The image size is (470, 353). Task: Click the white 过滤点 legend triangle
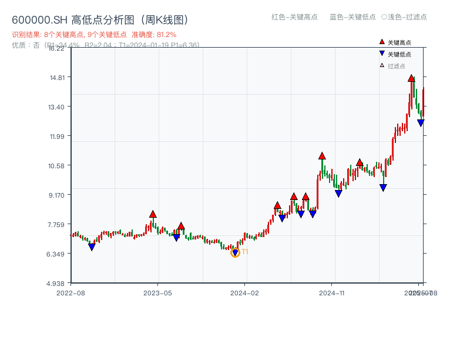click(382, 65)
